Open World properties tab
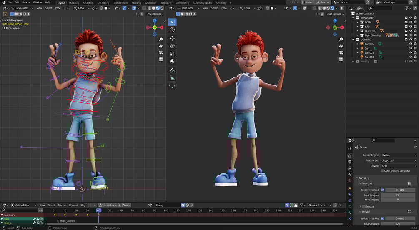Image resolution: width=419 pixels, height=230 pixels. [x=350, y=180]
